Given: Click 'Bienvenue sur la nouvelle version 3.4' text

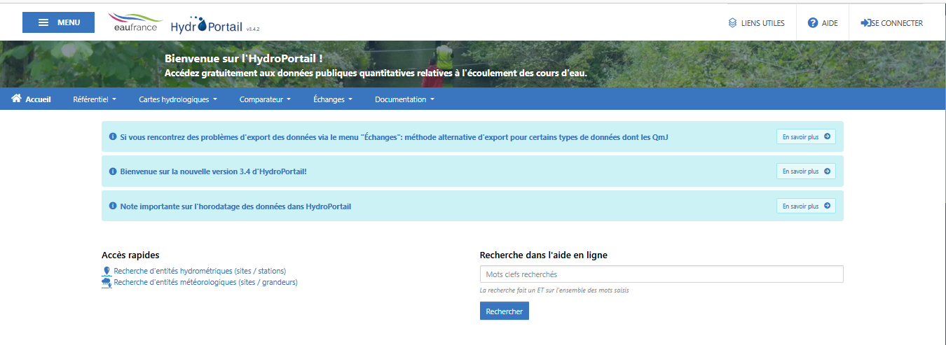Looking at the screenshot, I should point(214,171).
